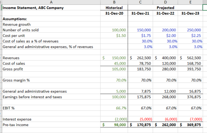Click 'Earnings before interest and taxes' label

click(x=32, y=97)
